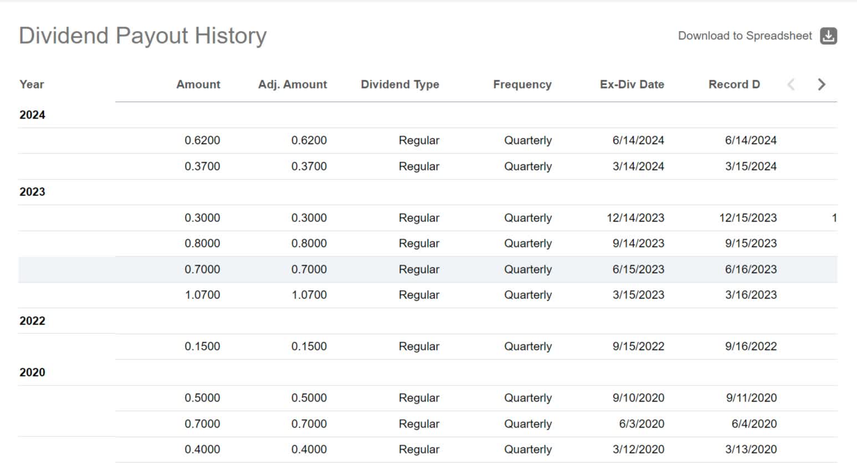Click the truncated Record D column header
The image size is (857, 463).
click(734, 84)
